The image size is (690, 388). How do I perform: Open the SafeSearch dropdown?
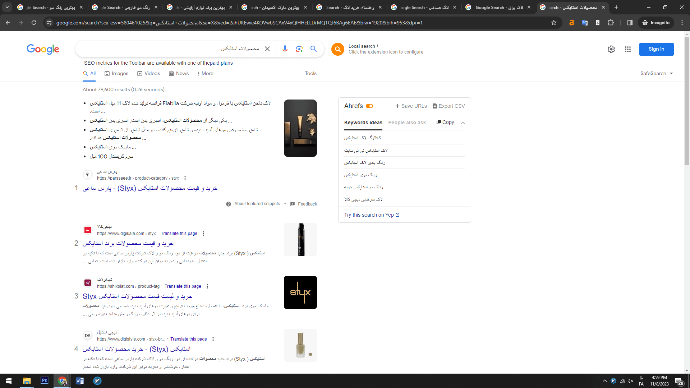tap(657, 73)
